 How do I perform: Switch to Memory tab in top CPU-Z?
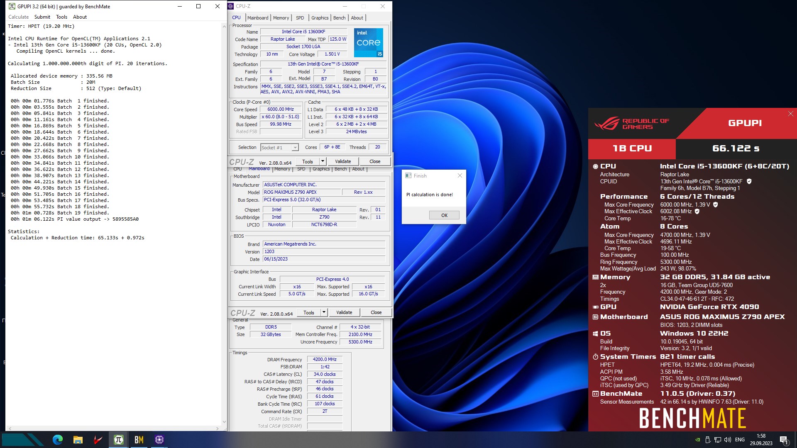tap(281, 18)
